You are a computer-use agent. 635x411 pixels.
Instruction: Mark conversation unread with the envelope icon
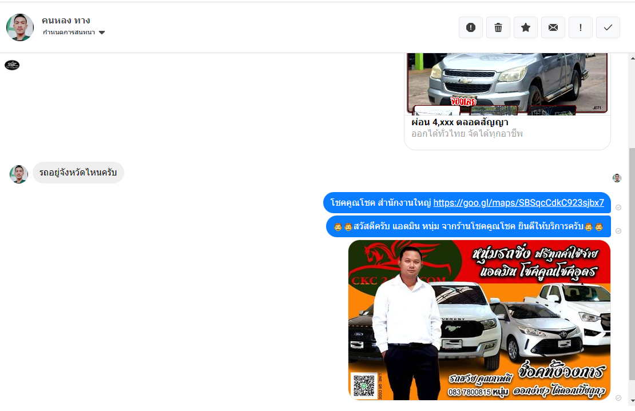pos(553,27)
